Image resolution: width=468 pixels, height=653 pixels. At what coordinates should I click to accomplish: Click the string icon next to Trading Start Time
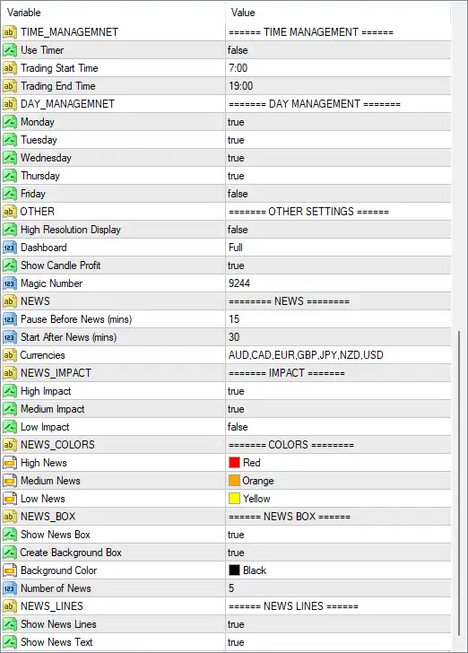10,68
